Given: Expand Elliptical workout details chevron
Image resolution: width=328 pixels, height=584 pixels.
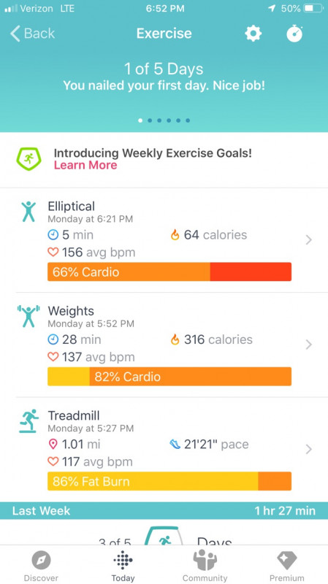Looking at the screenshot, I should pyautogui.click(x=308, y=240).
